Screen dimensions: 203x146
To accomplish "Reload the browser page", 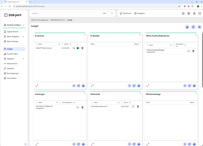I will click(9, 6).
